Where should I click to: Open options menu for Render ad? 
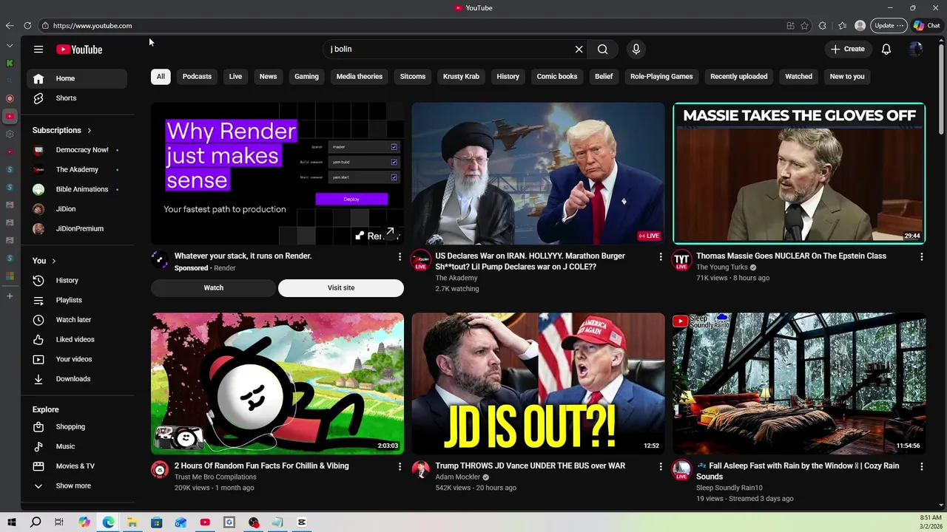coord(400,256)
